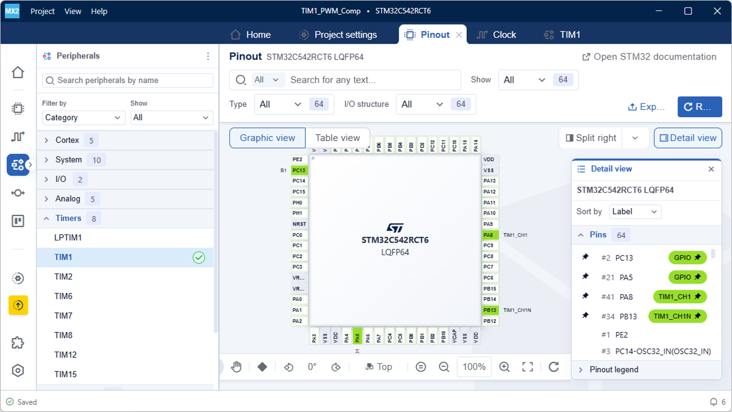Screen dimensions: 732x412
Task: Rotate the chip view counter-clockwise
Action: click(x=289, y=367)
